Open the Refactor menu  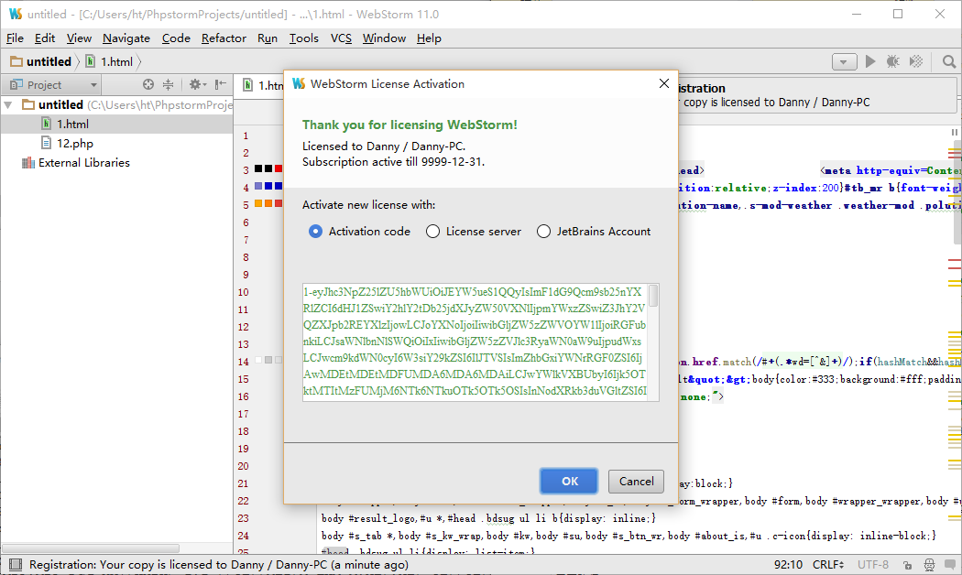224,38
